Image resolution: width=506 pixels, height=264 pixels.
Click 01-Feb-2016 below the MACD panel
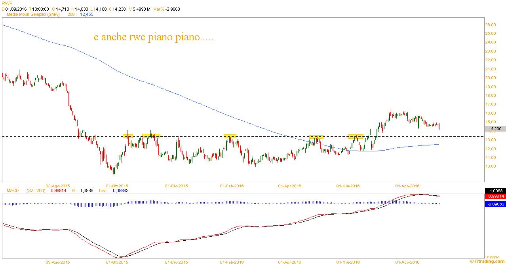pos(232,262)
